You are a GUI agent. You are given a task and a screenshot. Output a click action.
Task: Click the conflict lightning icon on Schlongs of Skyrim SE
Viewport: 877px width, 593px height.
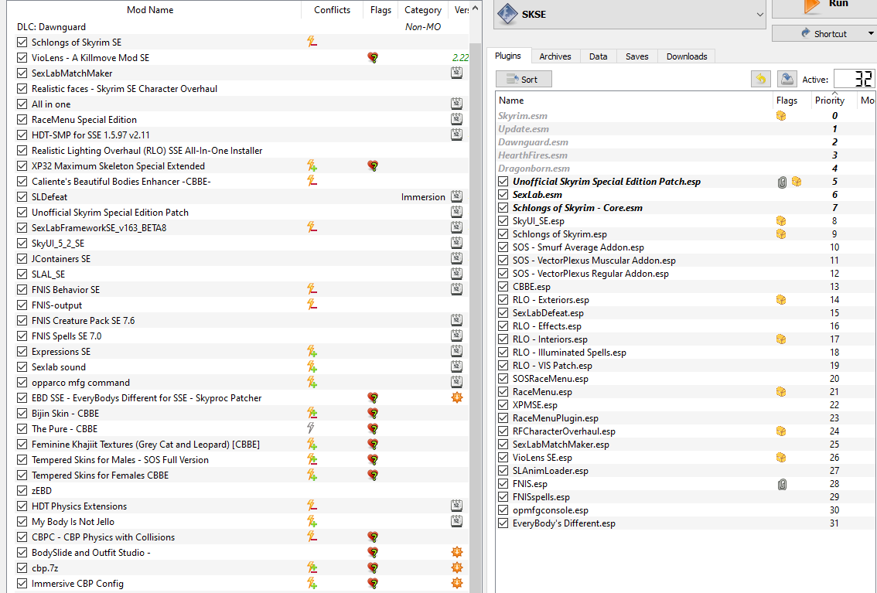tap(312, 42)
